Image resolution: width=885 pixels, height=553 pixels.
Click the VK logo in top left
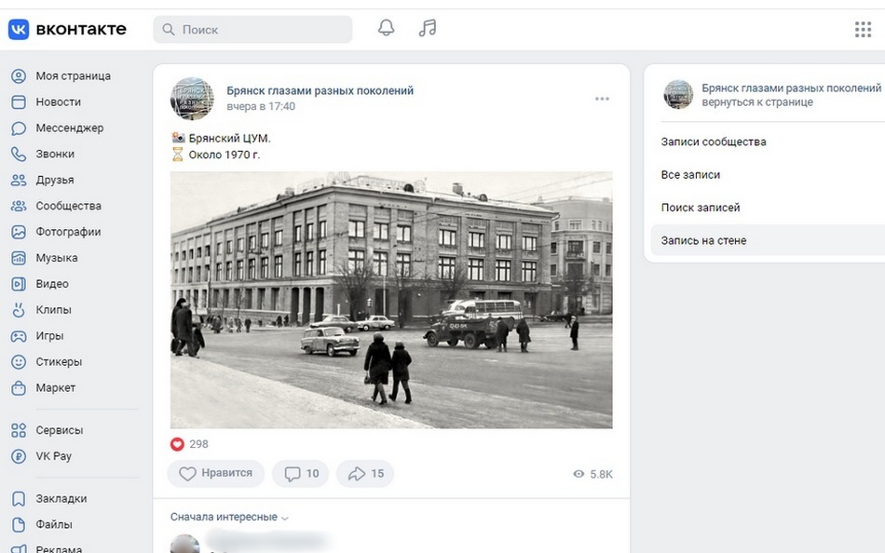click(67, 30)
